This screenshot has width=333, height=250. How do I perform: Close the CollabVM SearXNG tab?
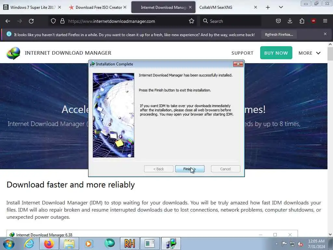256,7
